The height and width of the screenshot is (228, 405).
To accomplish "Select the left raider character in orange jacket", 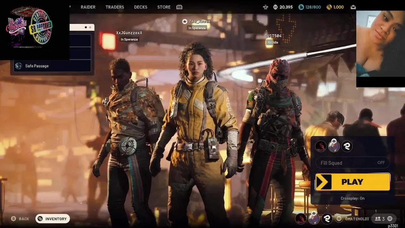I will coord(131,139).
